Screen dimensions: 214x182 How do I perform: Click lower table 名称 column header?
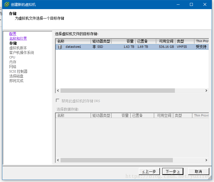click(x=73, y=115)
